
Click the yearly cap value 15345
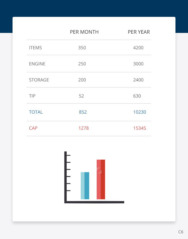(140, 128)
